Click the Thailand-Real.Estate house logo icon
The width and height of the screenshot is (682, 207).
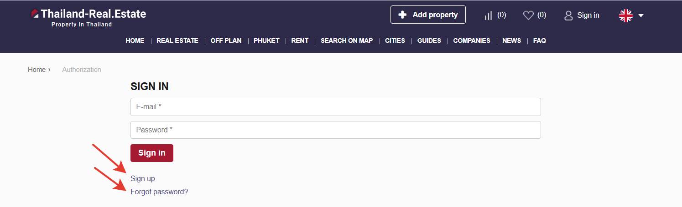pos(35,14)
